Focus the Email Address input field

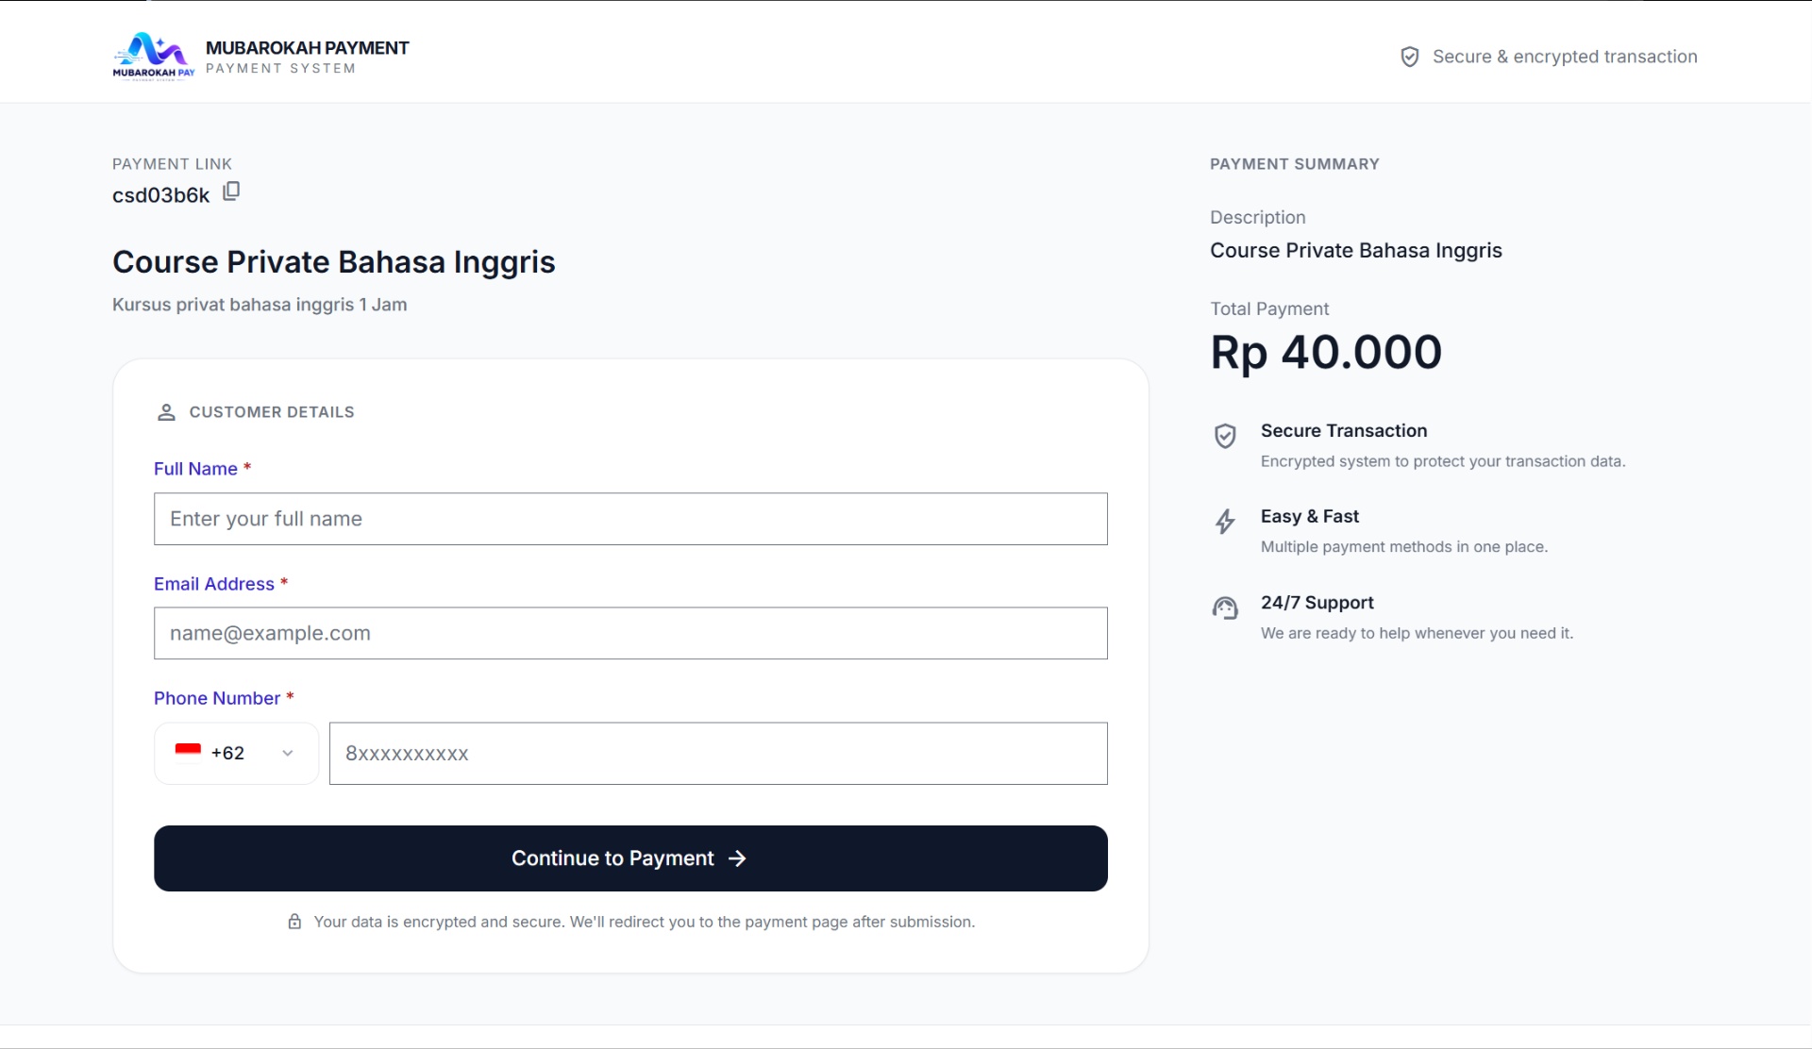(x=630, y=633)
